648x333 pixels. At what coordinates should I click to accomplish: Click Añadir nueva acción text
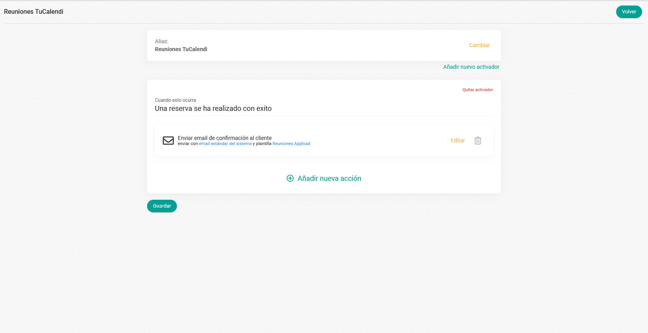click(330, 178)
